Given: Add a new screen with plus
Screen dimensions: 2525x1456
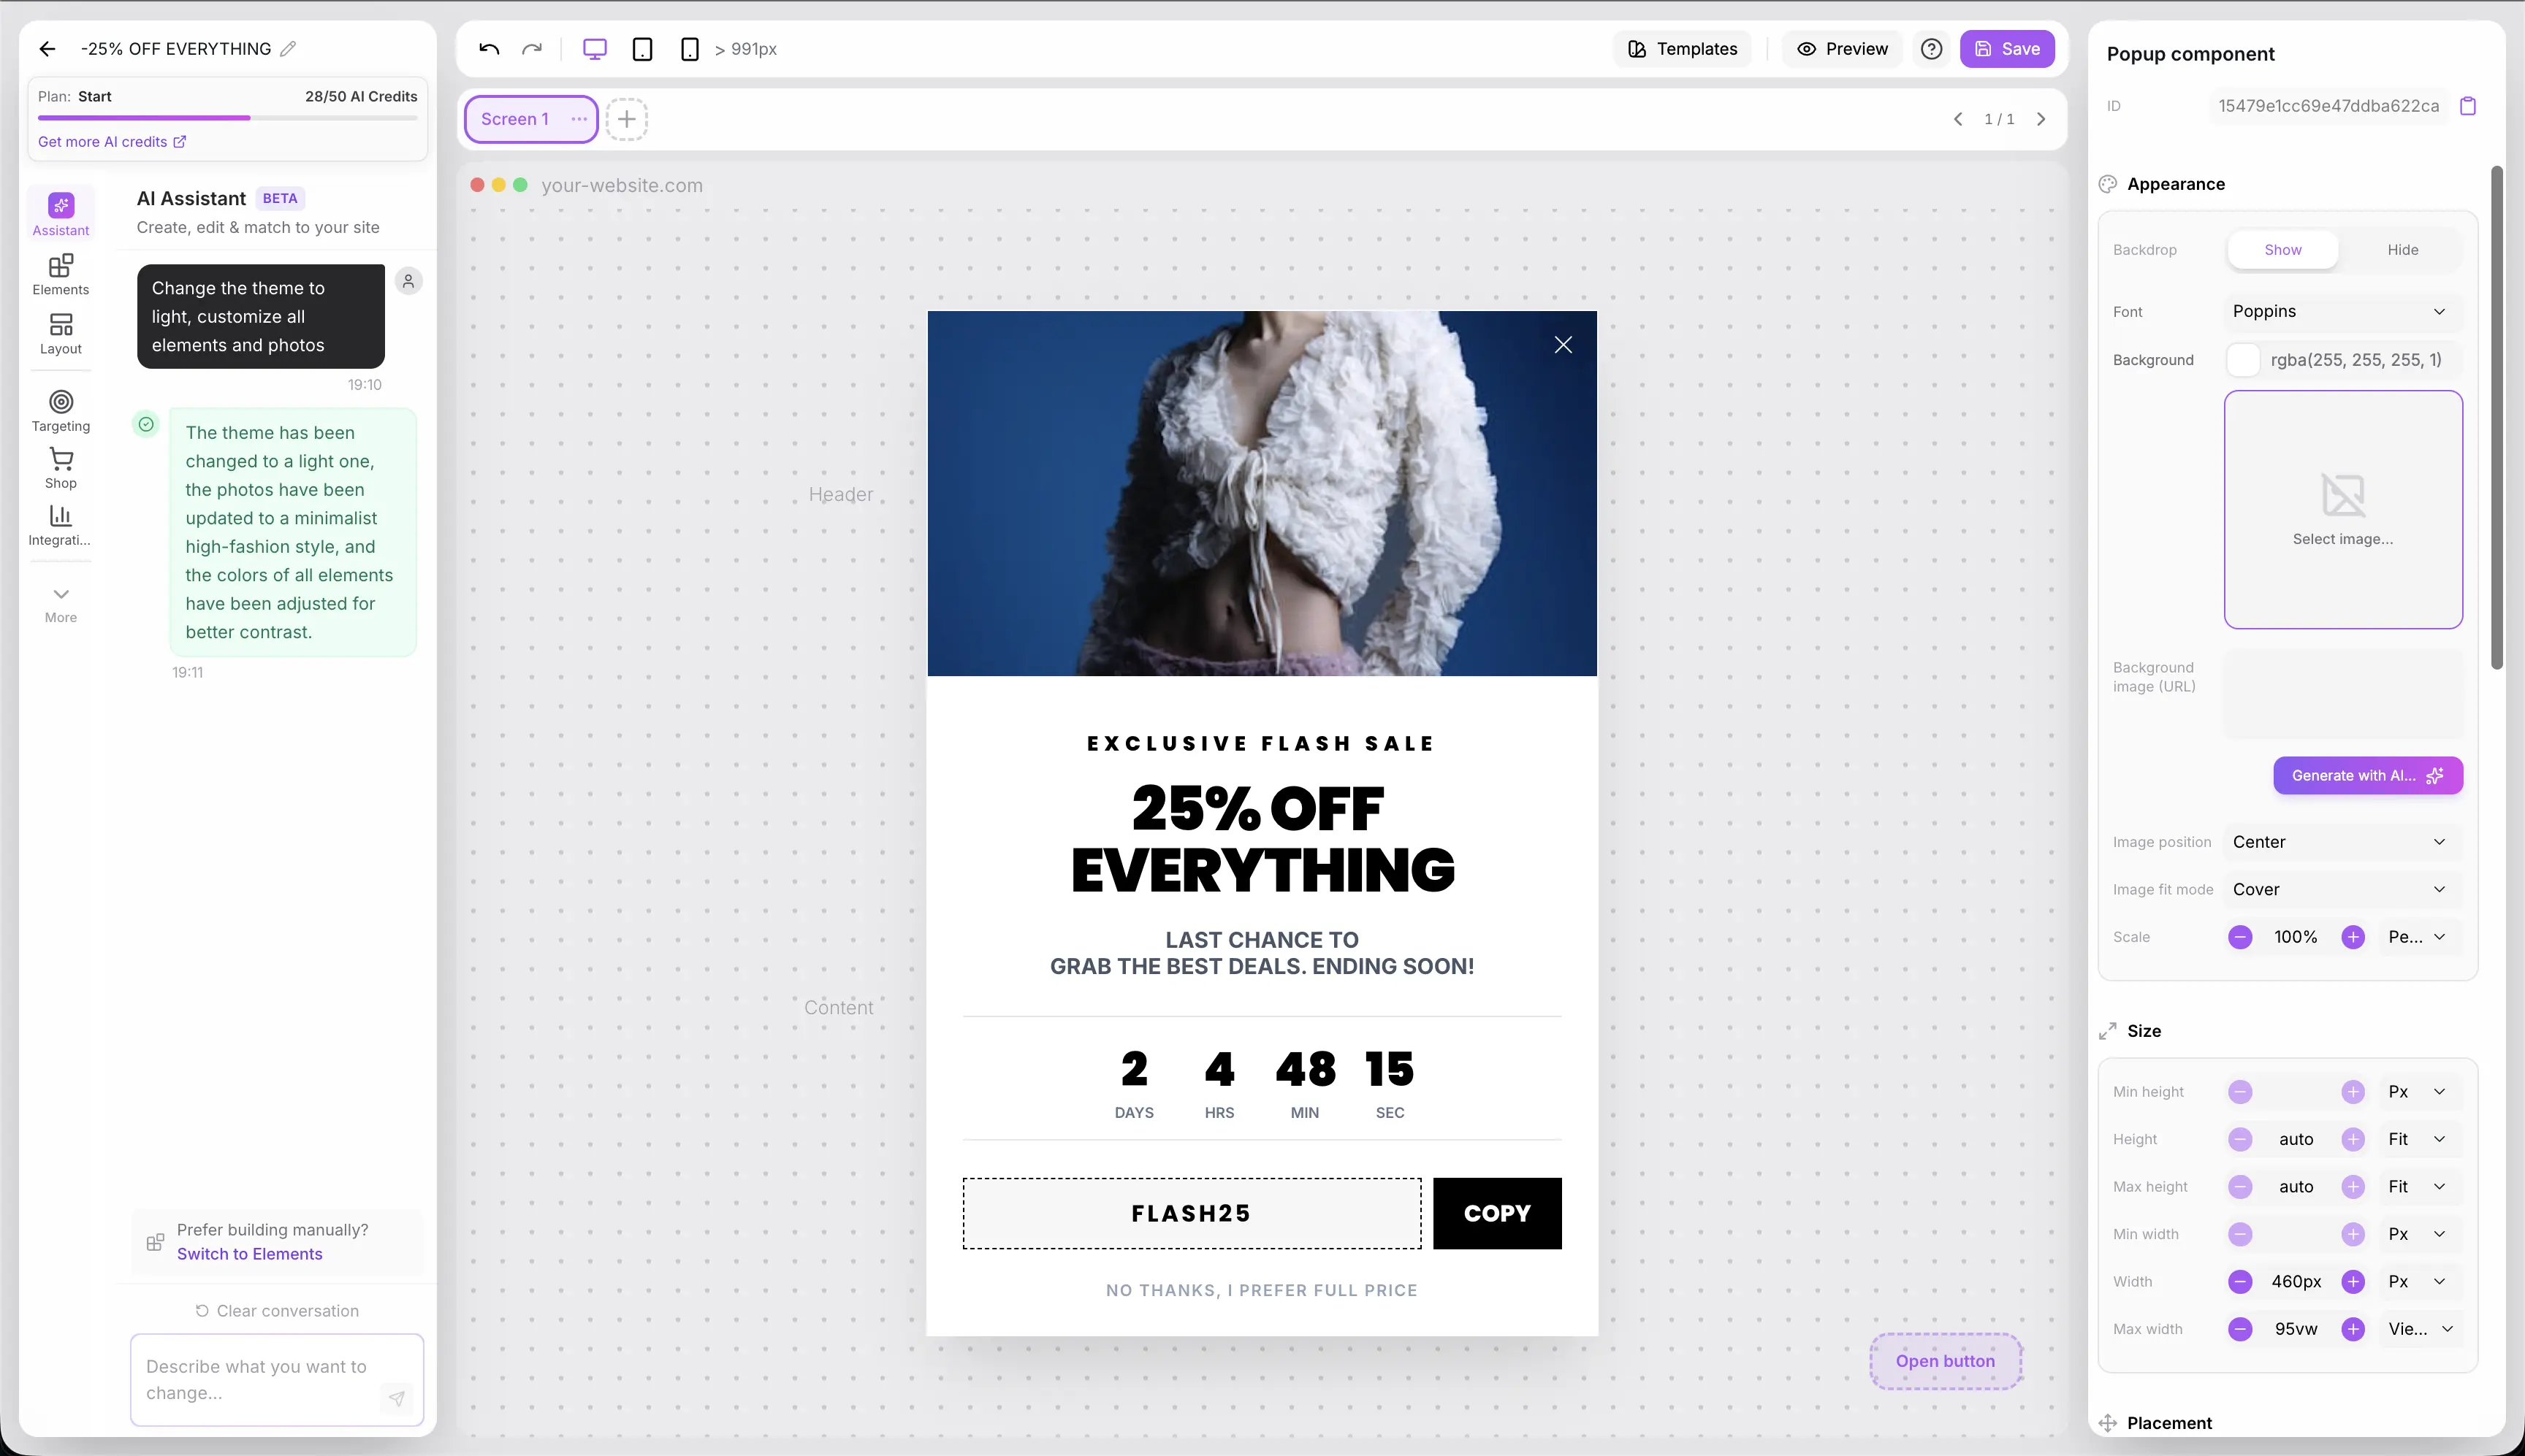Looking at the screenshot, I should tap(626, 119).
